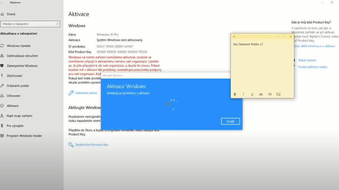Click the Kde je můj kód Product Key heading

[x=311, y=22]
